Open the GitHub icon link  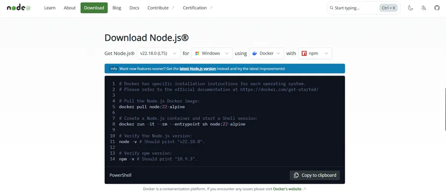(x=437, y=8)
